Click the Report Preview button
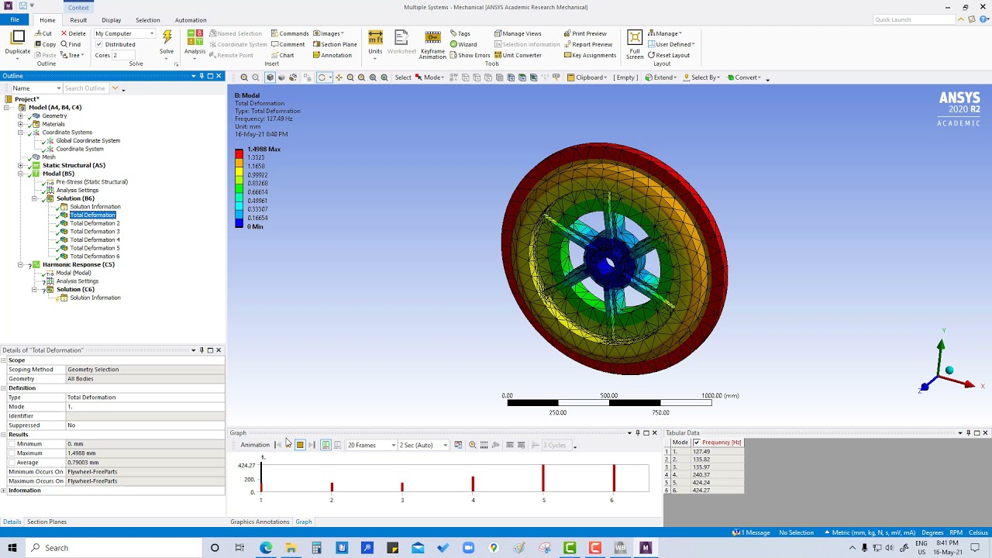992x558 pixels. tap(588, 44)
